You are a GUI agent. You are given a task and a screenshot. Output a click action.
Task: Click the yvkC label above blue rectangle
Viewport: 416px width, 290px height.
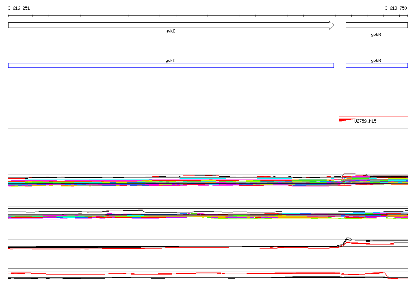[170, 61]
